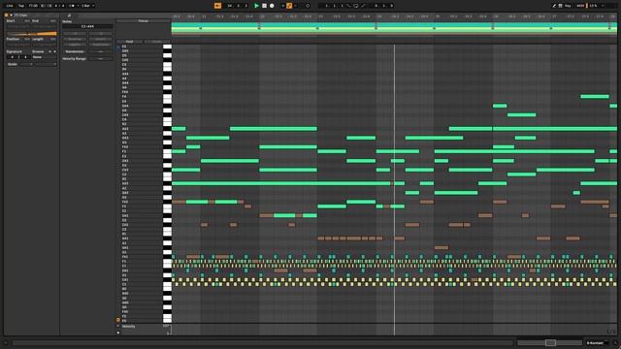Viewport: 621px width, 349px height.
Task: Open the 1 Bar quantization dropdown
Action: click(87, 6)
